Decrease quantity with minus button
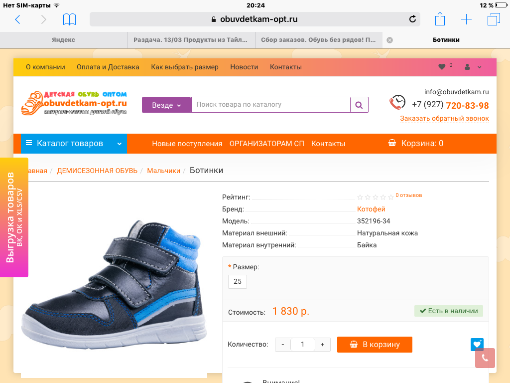Viewport: 510px width, 383px height. 283,345
